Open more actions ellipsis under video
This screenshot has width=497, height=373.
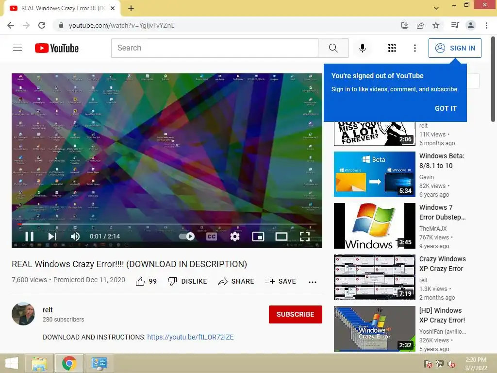pos(313,282)
